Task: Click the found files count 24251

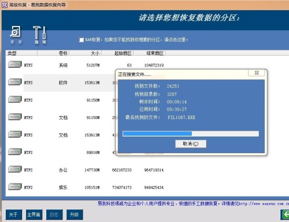Action: click(x=173, y=86)
